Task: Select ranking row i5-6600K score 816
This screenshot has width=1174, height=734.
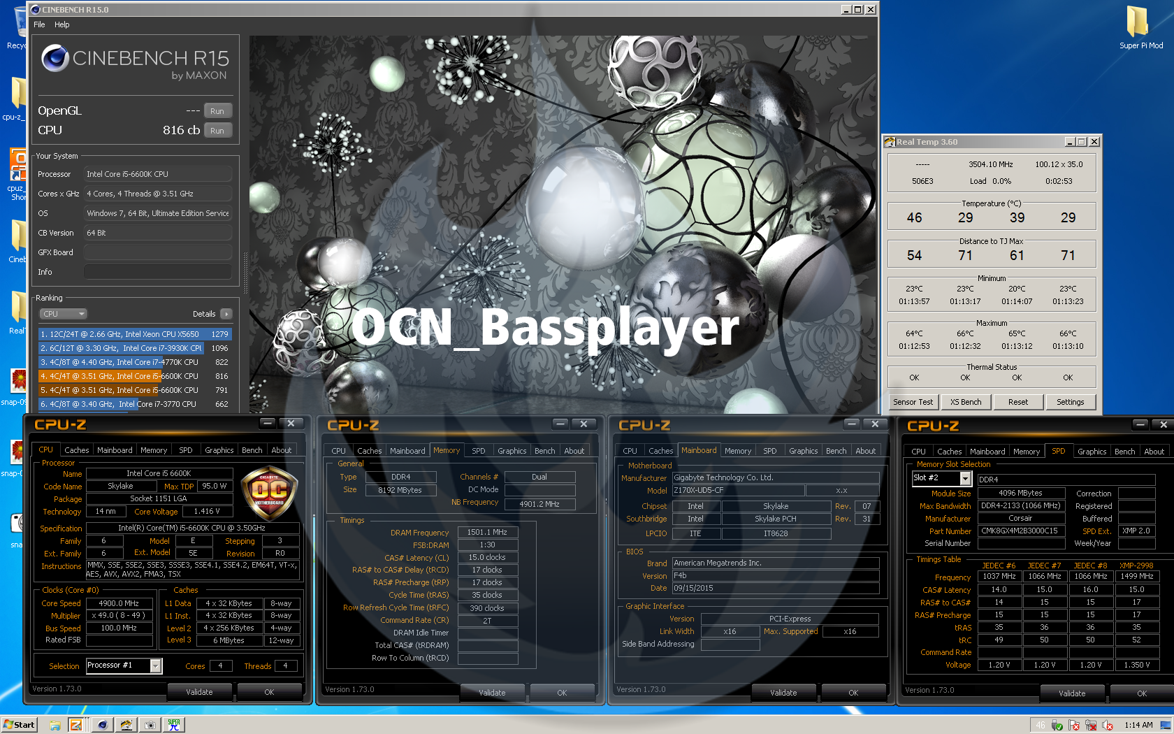Action: pyautogui.click(x=134, y=376)
